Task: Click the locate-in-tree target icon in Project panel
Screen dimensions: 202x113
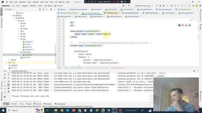Action: [x=40, y=9]
